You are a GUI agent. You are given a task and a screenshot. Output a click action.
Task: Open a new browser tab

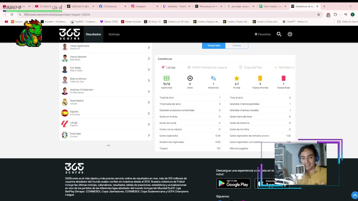click(324, 6)
